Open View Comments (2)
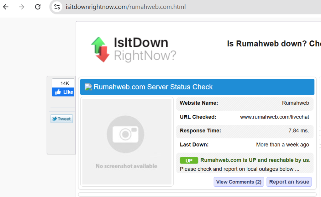The image size is (321, 197). tap(239, 182)
